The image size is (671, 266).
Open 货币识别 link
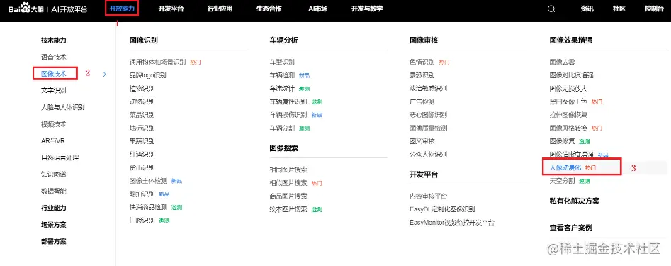pyautogui.click(x=142, y=167)
